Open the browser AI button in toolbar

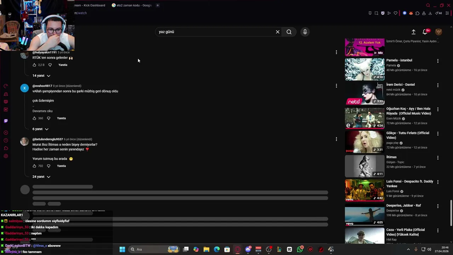point(438,13)
